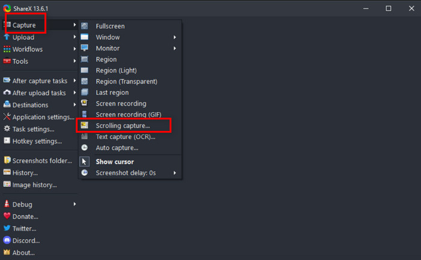Click the Task settings gear icon

(7, 128)
